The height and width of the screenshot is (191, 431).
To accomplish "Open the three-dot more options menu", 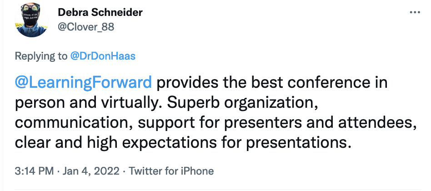I will click(415, 13).
